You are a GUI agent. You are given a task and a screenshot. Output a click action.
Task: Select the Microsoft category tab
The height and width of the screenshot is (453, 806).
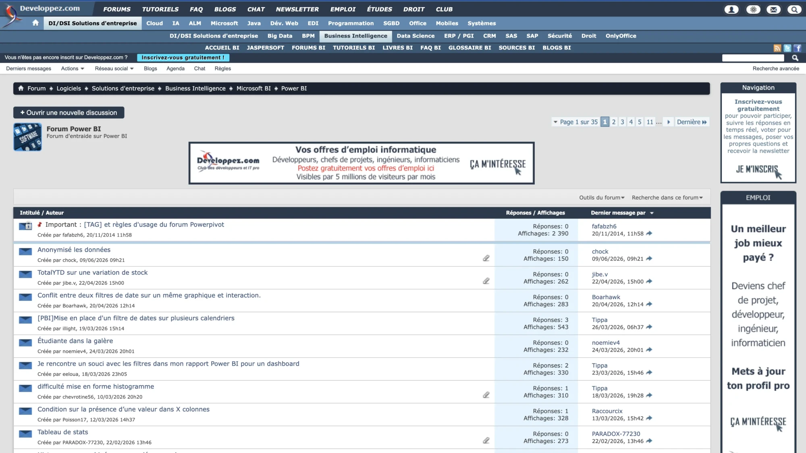tap(224, 23)
